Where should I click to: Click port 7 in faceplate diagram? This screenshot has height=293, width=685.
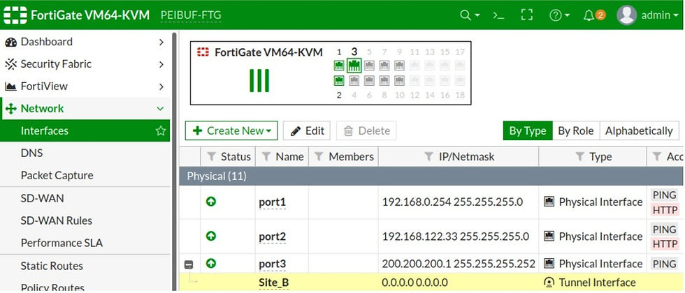coord(384,66)
